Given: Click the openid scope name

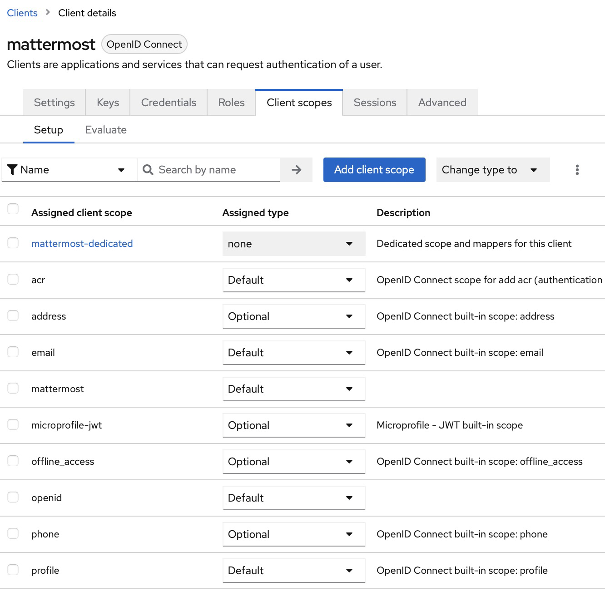Looking at the screenshot, I should point(46,498).
